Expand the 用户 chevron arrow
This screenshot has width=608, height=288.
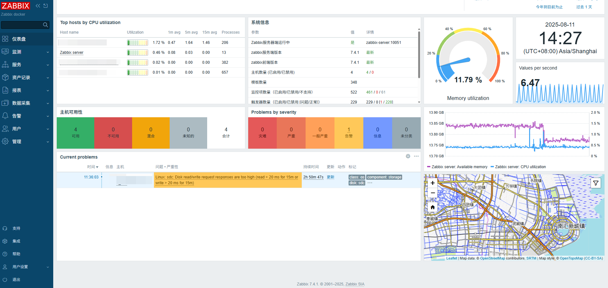[x=48, y=129]
